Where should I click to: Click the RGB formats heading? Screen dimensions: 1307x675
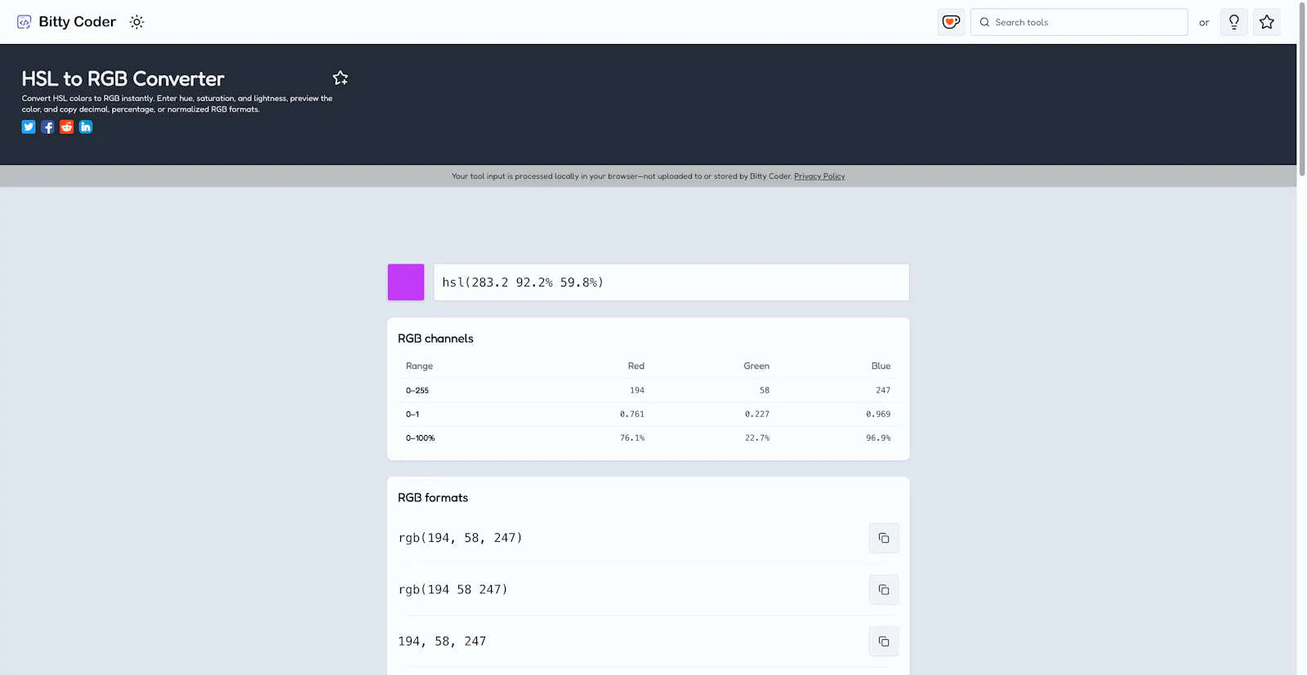click(433, 498)
